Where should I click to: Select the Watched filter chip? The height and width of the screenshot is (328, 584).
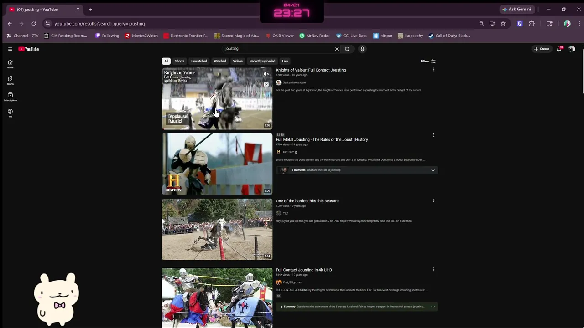coord(220,61)
